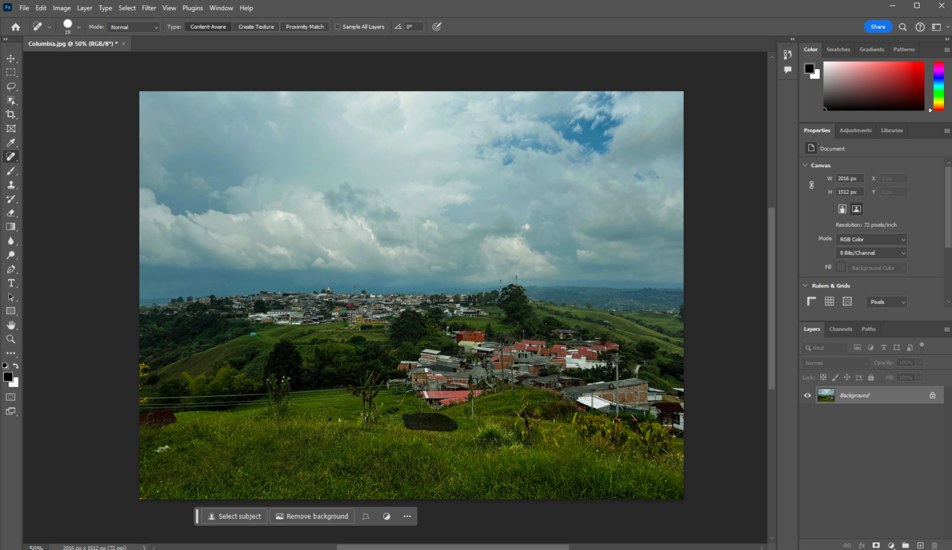Select the Spot Healing Brush tool

(11, 157)
